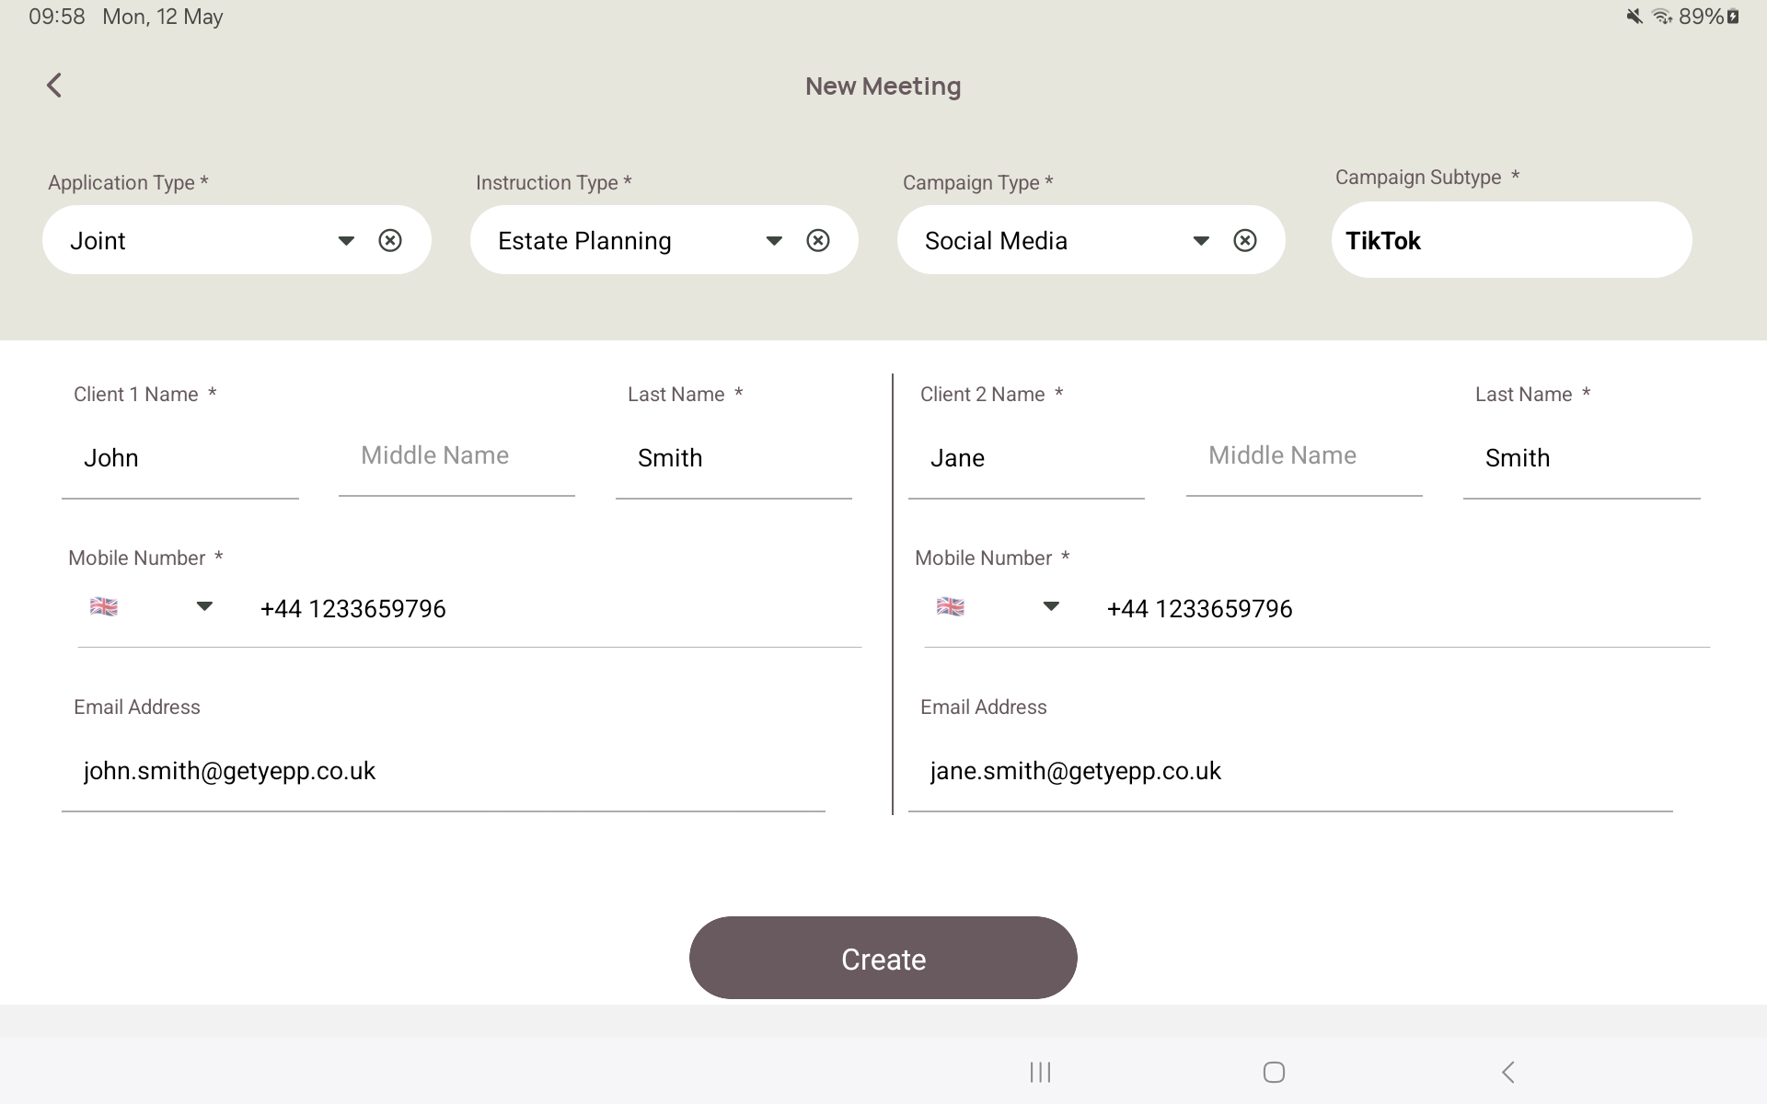Tap the recent apps navigation button
This screenshot has height=1104, width=1767.
[x=1039, y=1071]
